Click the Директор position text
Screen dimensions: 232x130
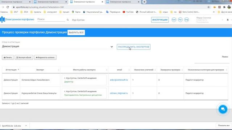coord(69,82)
